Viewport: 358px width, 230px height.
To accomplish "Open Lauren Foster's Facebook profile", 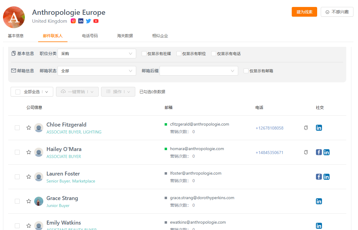I will (319, 177).
